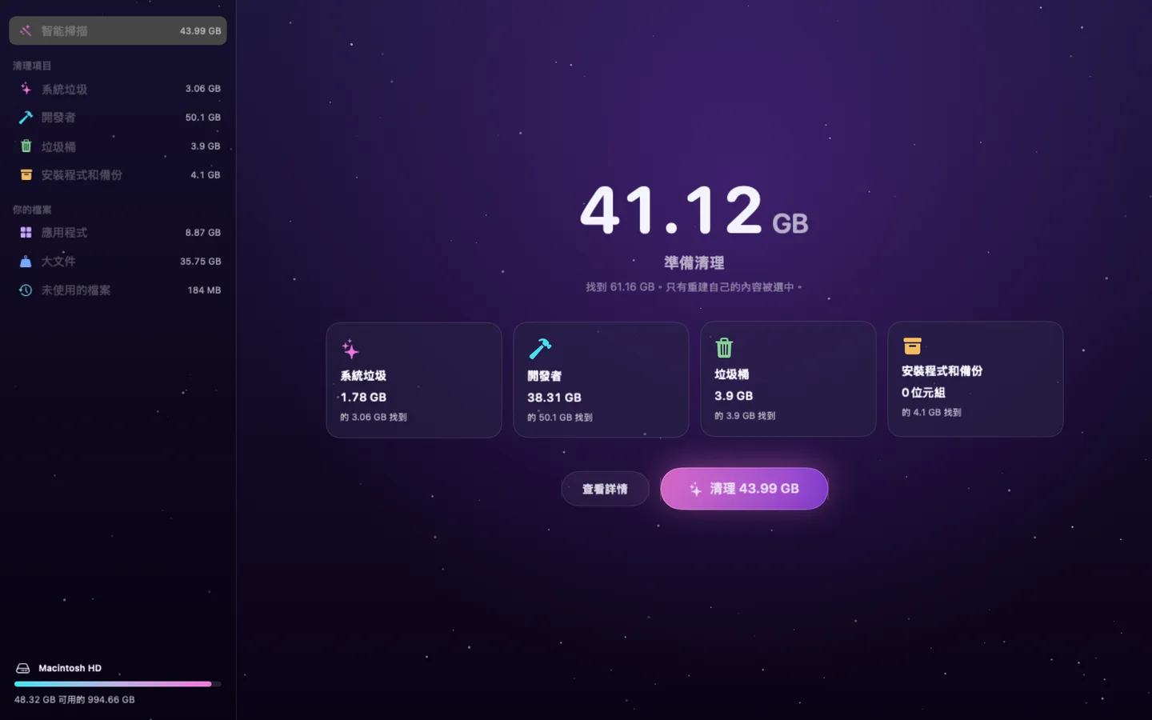Viewport: 1152px width, 720px height.
Task: Open the 安裝程式和備份 sidebar label
Action: [x=82, y=175]
